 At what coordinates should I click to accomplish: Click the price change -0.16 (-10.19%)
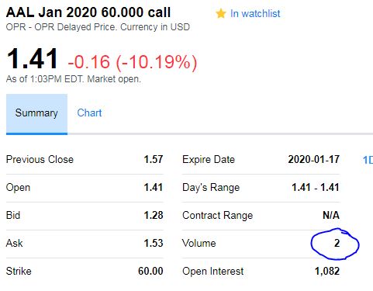[133, 62]
